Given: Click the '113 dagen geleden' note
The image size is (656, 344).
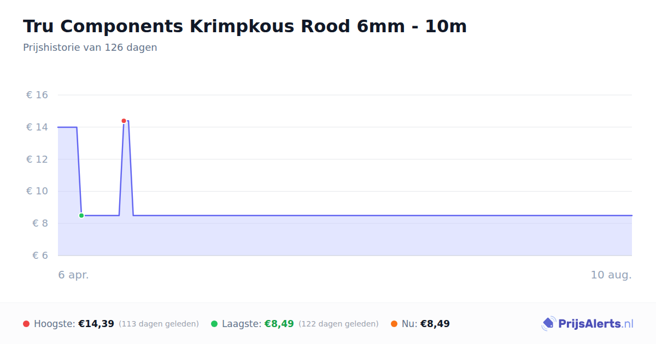Looking at the screenshot, I should (159, 324).
